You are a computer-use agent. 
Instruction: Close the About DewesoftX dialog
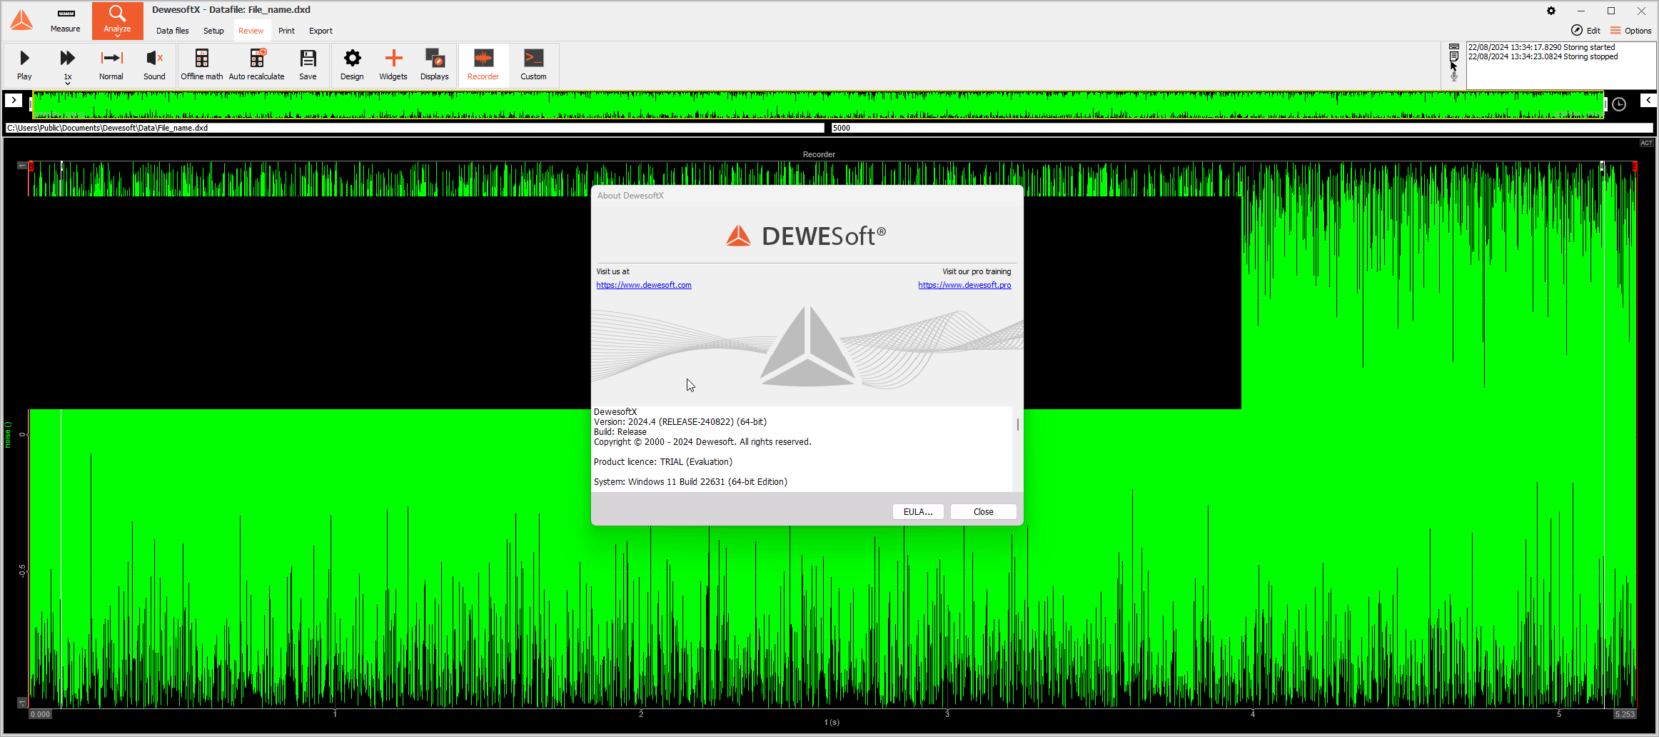point(983,511)
